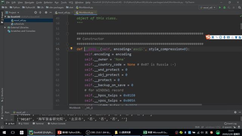Open the Event Log at bottom right
This screenshot has width=242, height=136.
[x=230, y=124]
